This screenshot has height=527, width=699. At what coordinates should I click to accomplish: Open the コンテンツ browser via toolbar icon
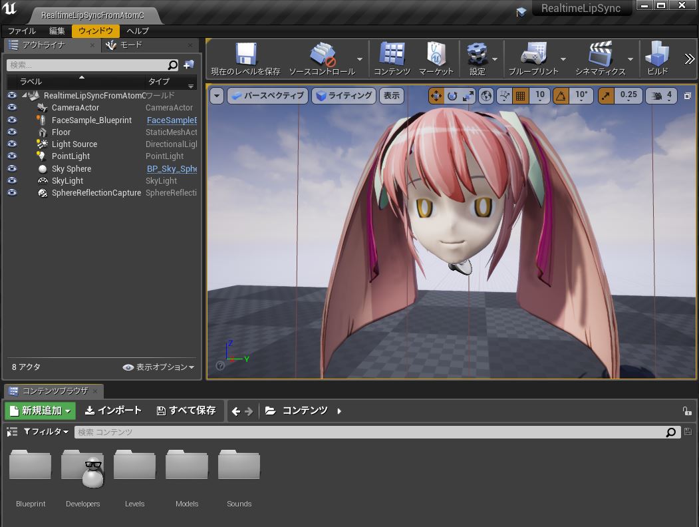391,57
